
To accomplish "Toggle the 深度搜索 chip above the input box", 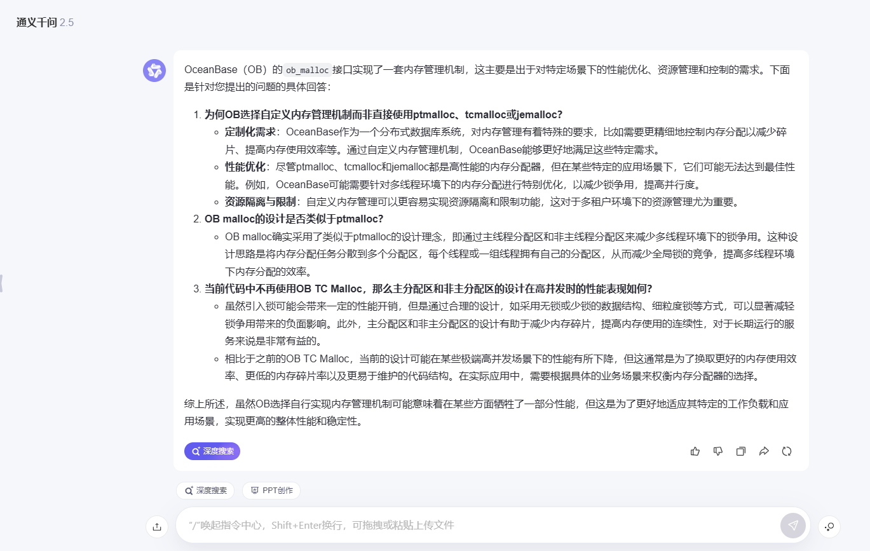I will click(205, 491).
